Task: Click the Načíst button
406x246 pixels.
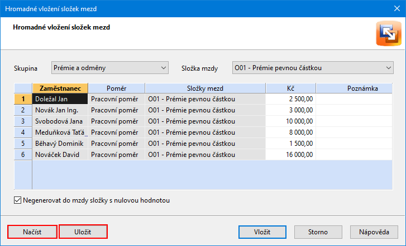Action: tap(32, 232)
